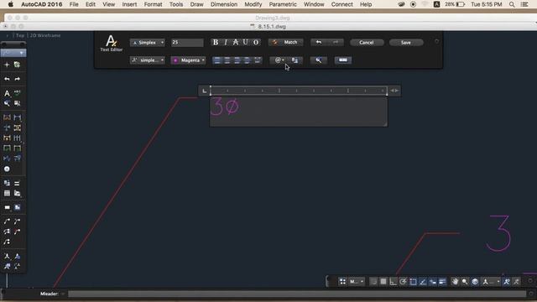This screenshot has height=302, width=537.
Task: Open macOS Notification Center icon
Action: coord(524,4)
